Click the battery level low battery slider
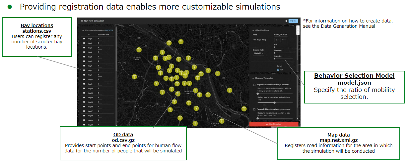 point(274,102)
